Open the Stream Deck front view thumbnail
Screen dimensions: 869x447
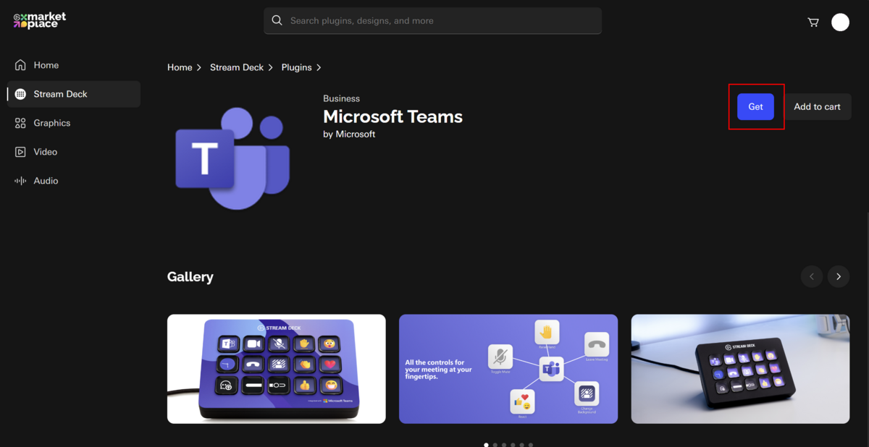(277, 369)
